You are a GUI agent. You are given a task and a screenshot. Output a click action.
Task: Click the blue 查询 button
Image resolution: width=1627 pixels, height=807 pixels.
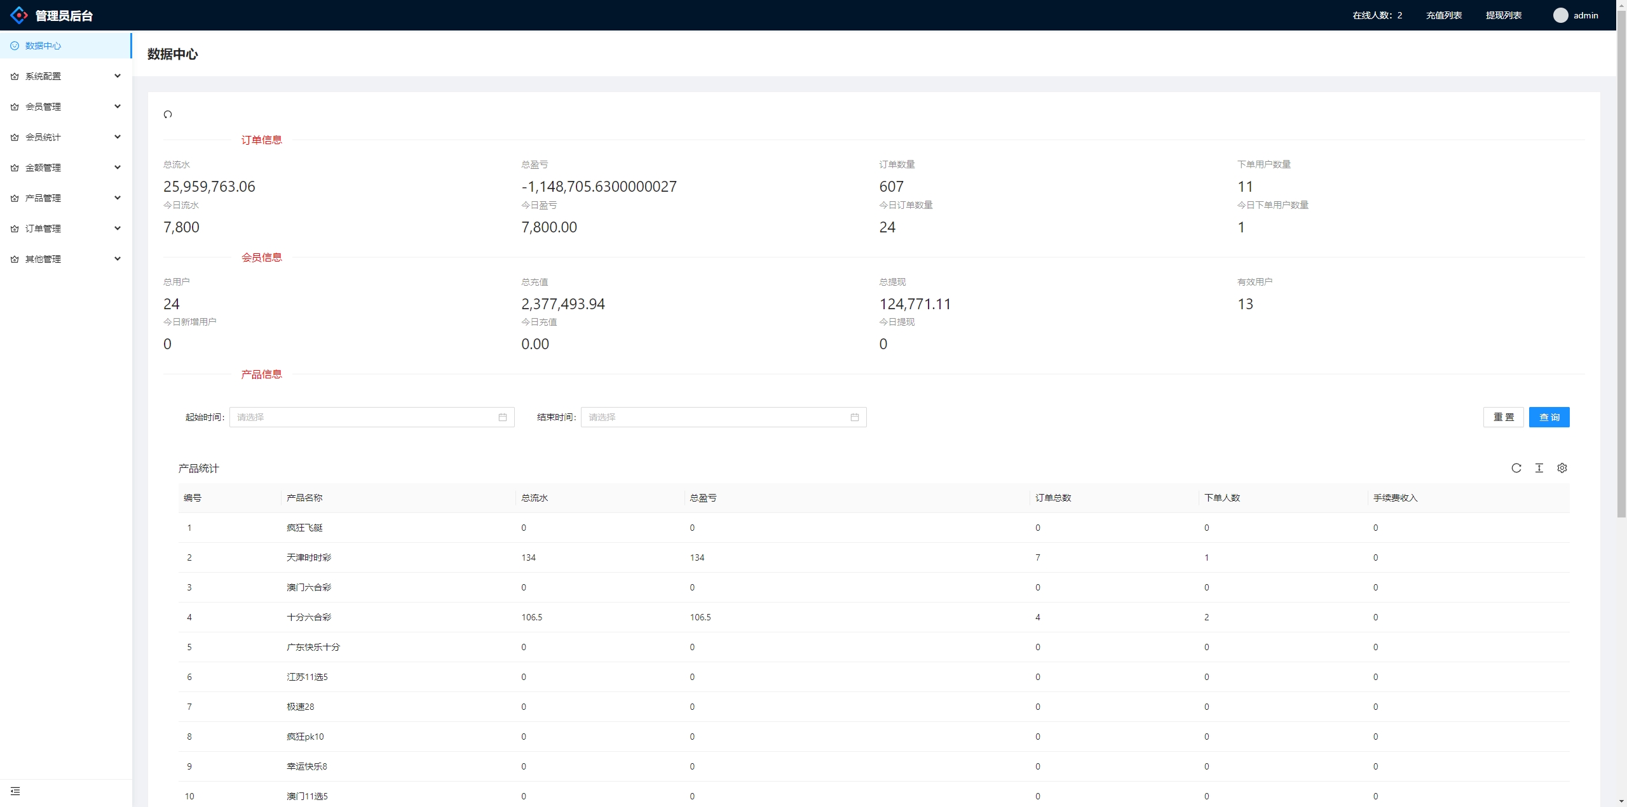[x=1549, y=417]
